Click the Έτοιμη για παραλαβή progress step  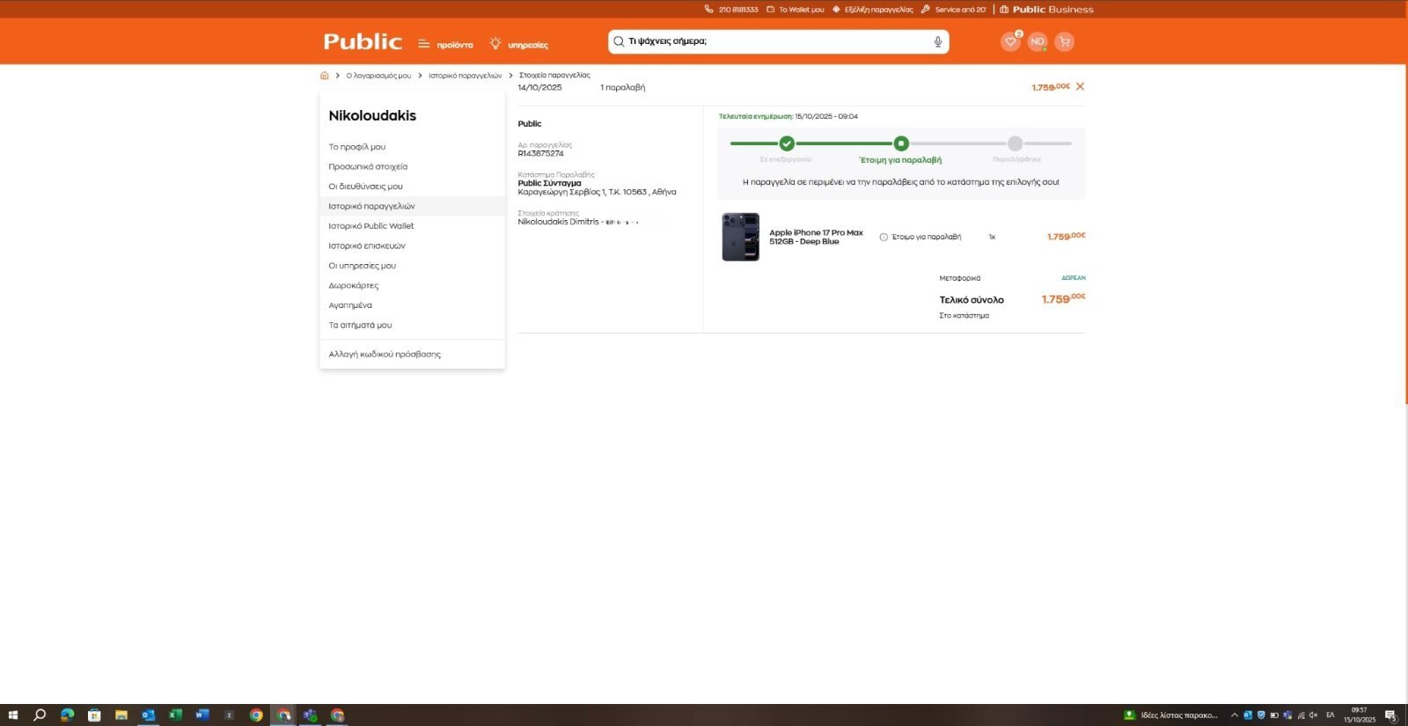pyautogui.click(x=901, y=143)
